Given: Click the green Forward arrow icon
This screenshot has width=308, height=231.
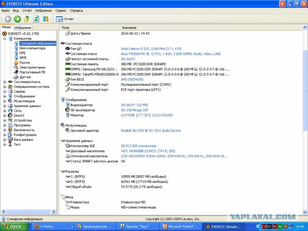Looking at the screenshot, I should point(17,19).
